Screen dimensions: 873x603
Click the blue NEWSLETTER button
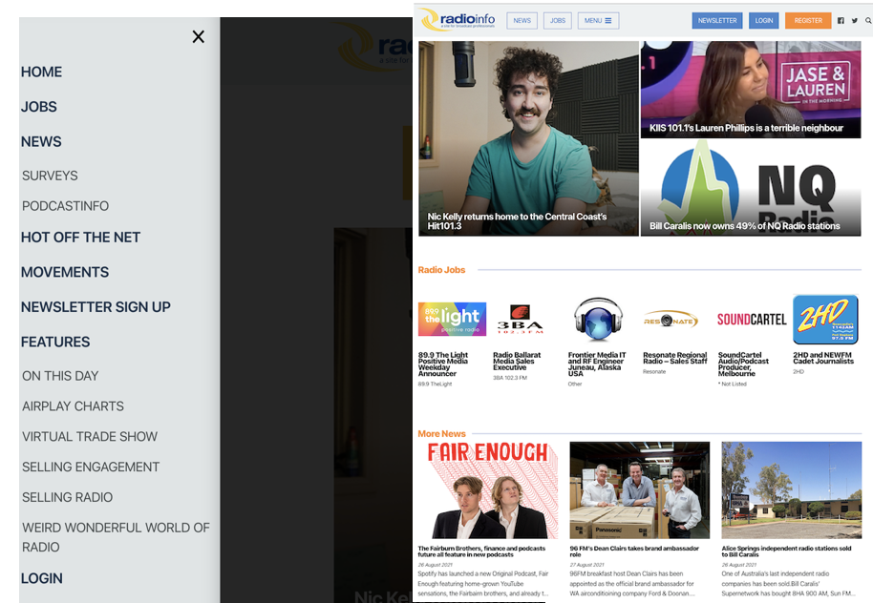[716, 20]
